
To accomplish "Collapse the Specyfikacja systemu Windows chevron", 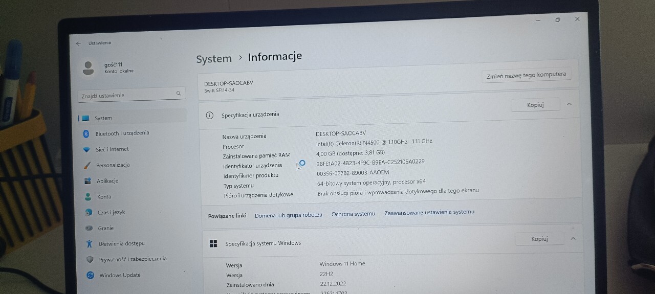I will point(573,238).
